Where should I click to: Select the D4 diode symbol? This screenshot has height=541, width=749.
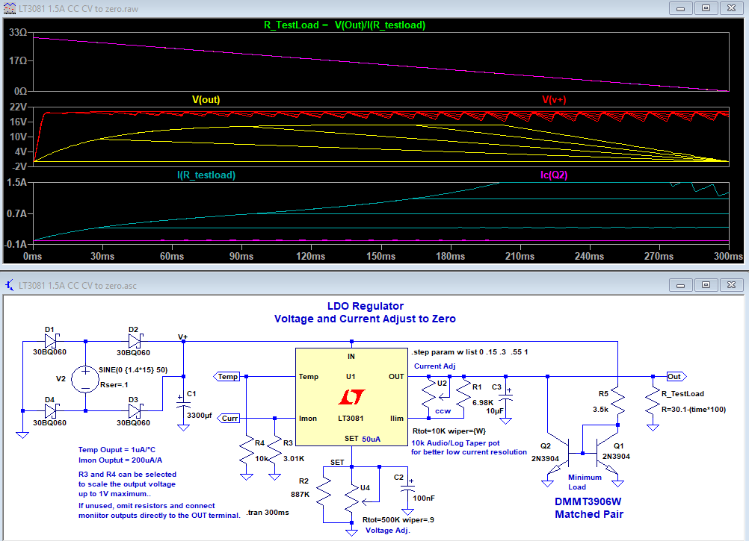tap(51, 411)
